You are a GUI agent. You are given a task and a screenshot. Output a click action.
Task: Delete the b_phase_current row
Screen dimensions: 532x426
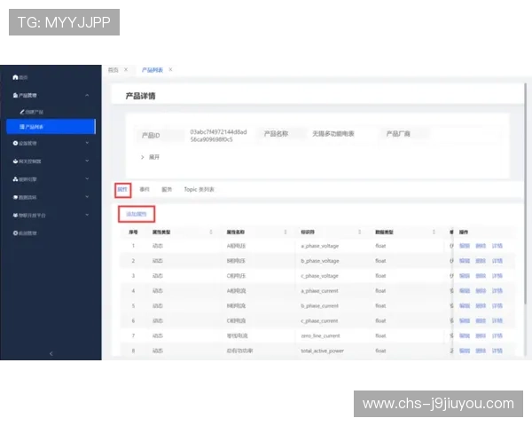(481, 305)
